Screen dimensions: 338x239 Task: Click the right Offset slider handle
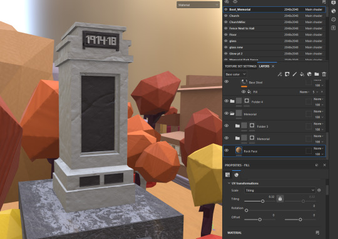tap(300, 220)
